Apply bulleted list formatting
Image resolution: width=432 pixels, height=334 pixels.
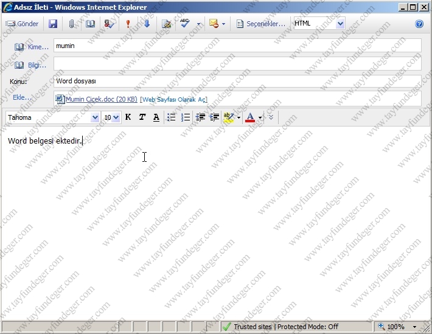pyautogui.click(x=171, y=117)
